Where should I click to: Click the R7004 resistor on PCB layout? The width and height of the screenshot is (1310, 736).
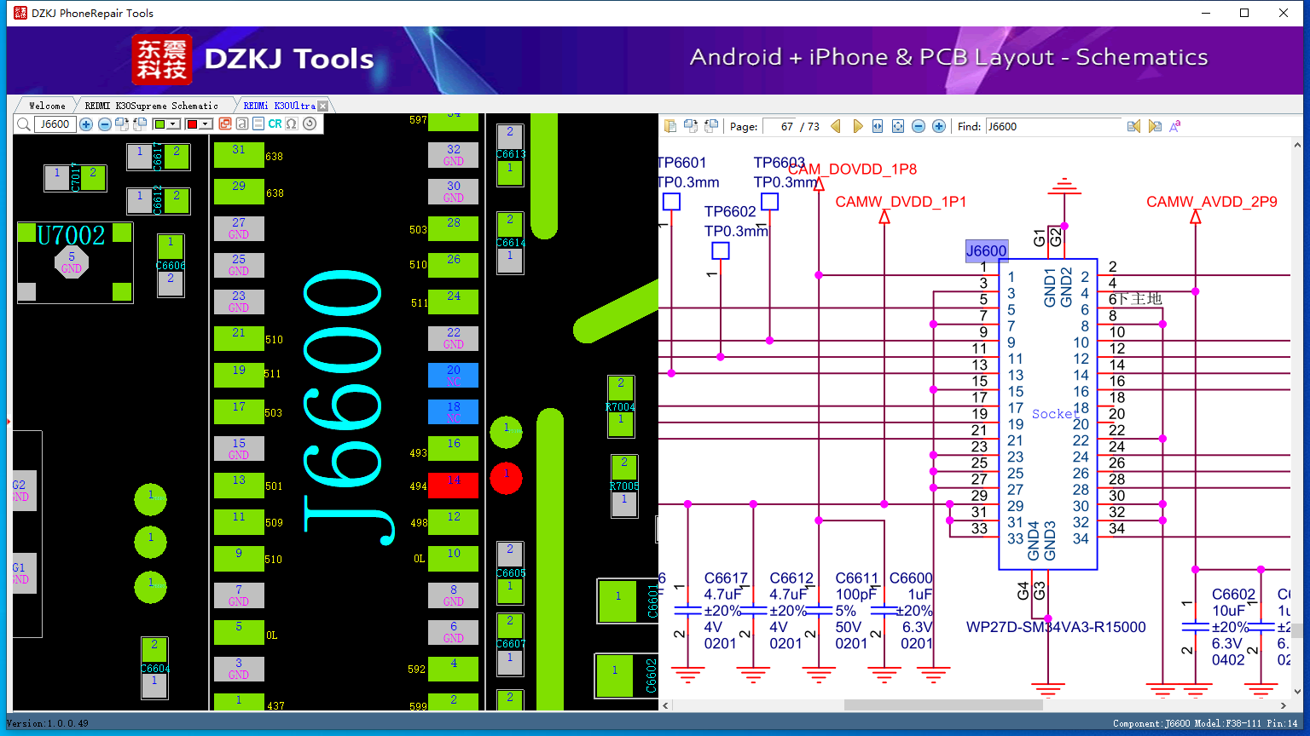(621, 406)
